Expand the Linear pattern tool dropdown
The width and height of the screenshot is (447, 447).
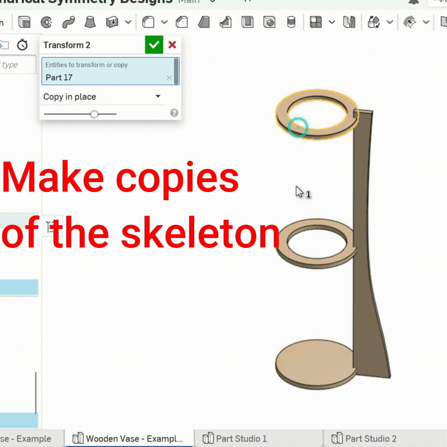tap(331, 22)
